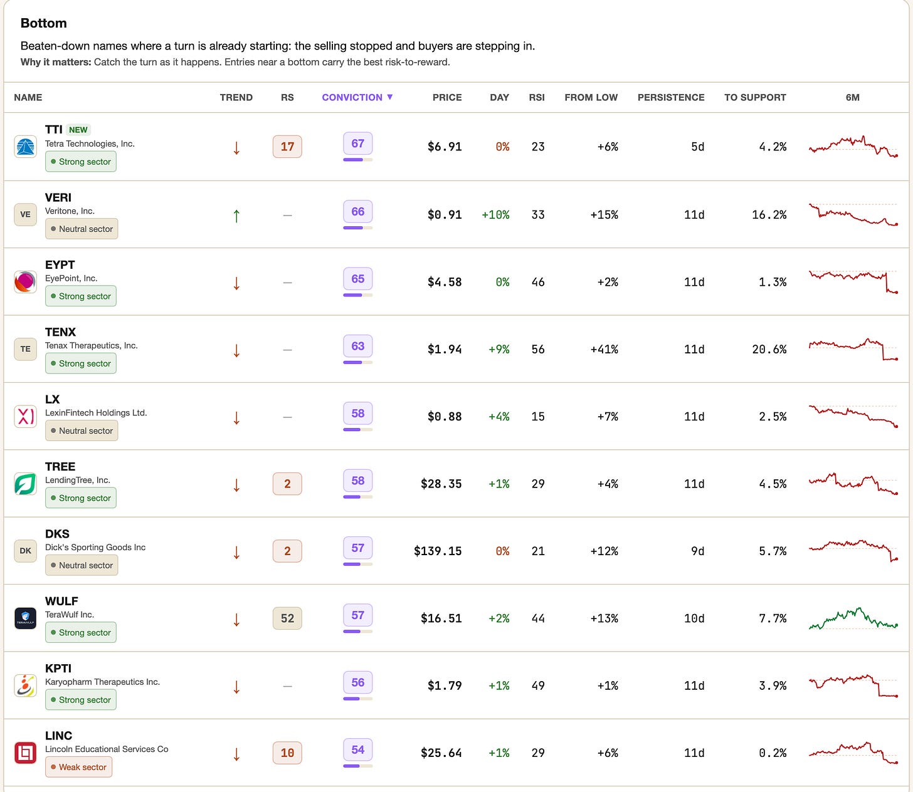Click the 20.6% to support value

769,349
